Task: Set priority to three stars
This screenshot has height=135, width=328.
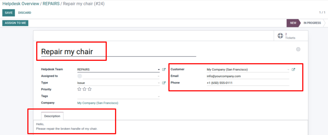Action: (x=90, y=89)
